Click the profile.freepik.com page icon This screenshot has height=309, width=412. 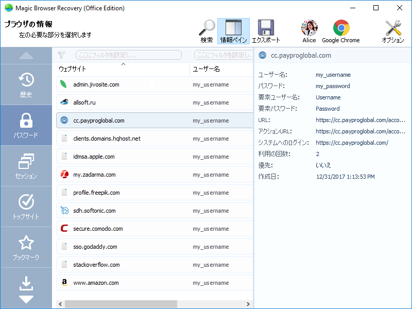(64, 192)
